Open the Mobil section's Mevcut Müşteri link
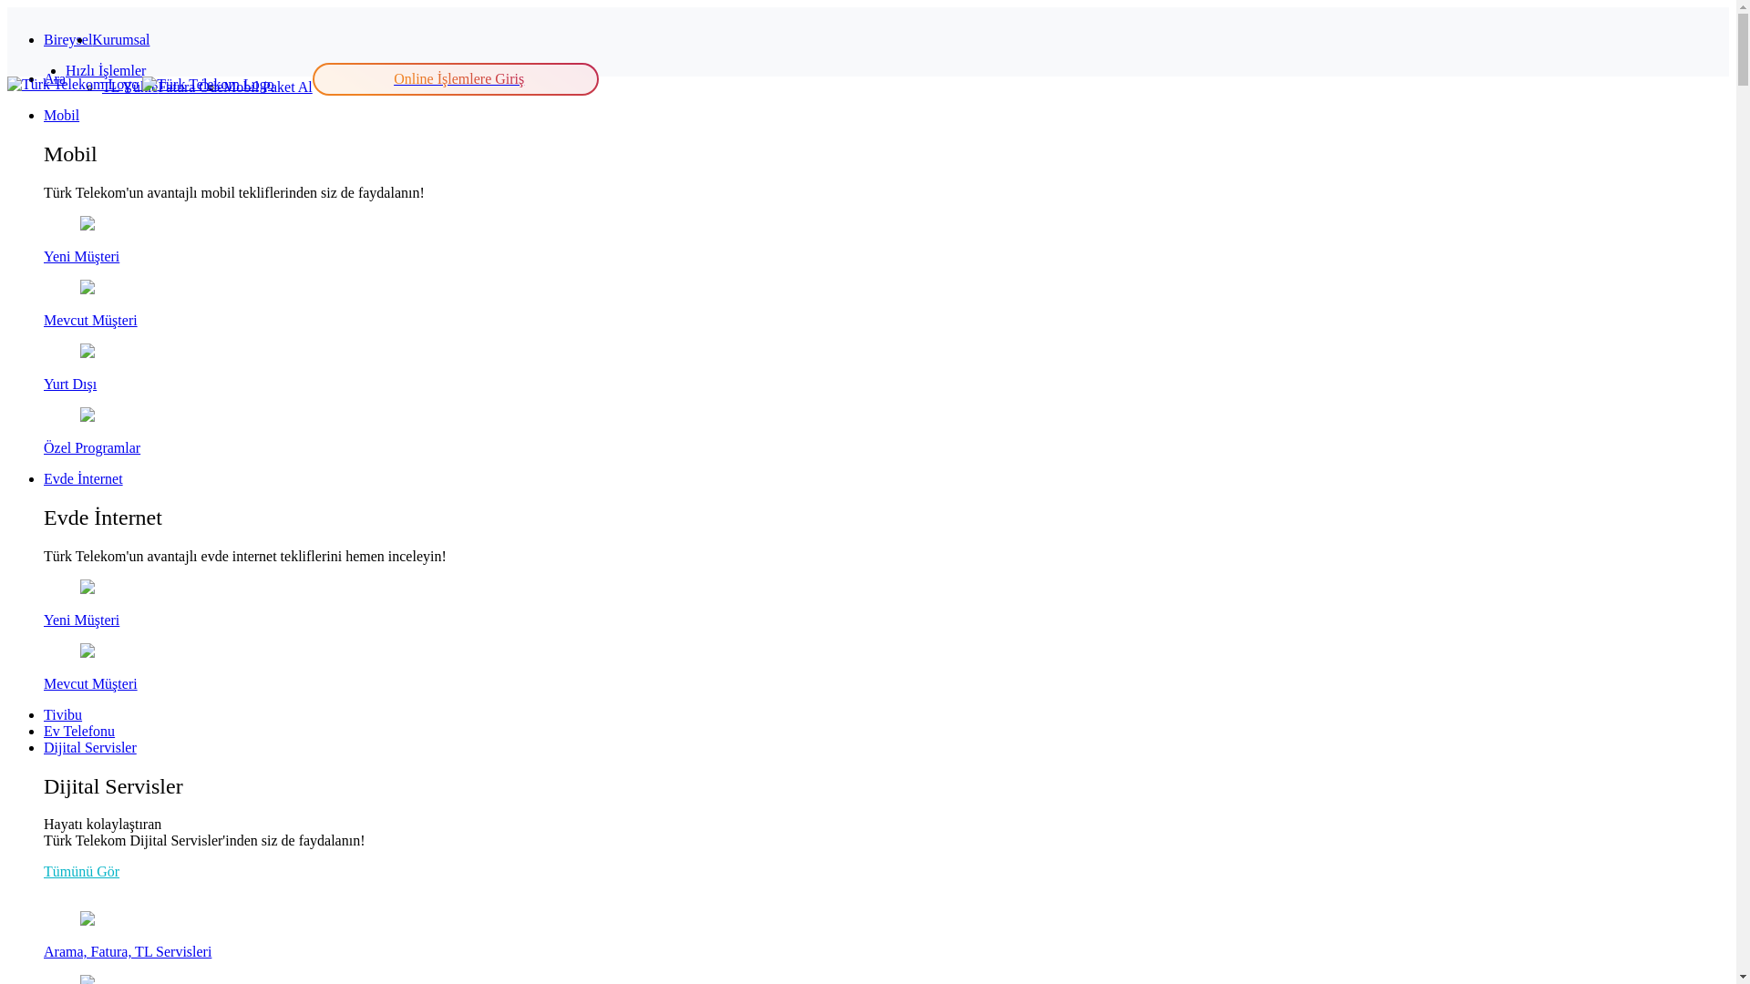Image resolution: width=1750 pixels, height=984 pixels. click(x=90, y=321)
